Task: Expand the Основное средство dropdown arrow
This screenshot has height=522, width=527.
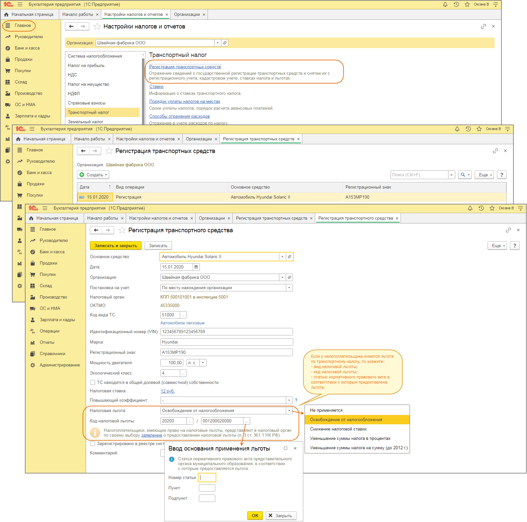Action: 282,257
